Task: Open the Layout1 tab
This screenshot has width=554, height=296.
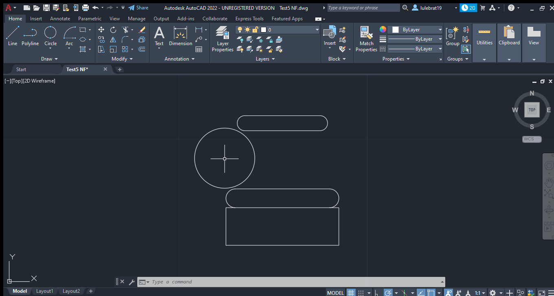Action: click(x=44, y=291)
